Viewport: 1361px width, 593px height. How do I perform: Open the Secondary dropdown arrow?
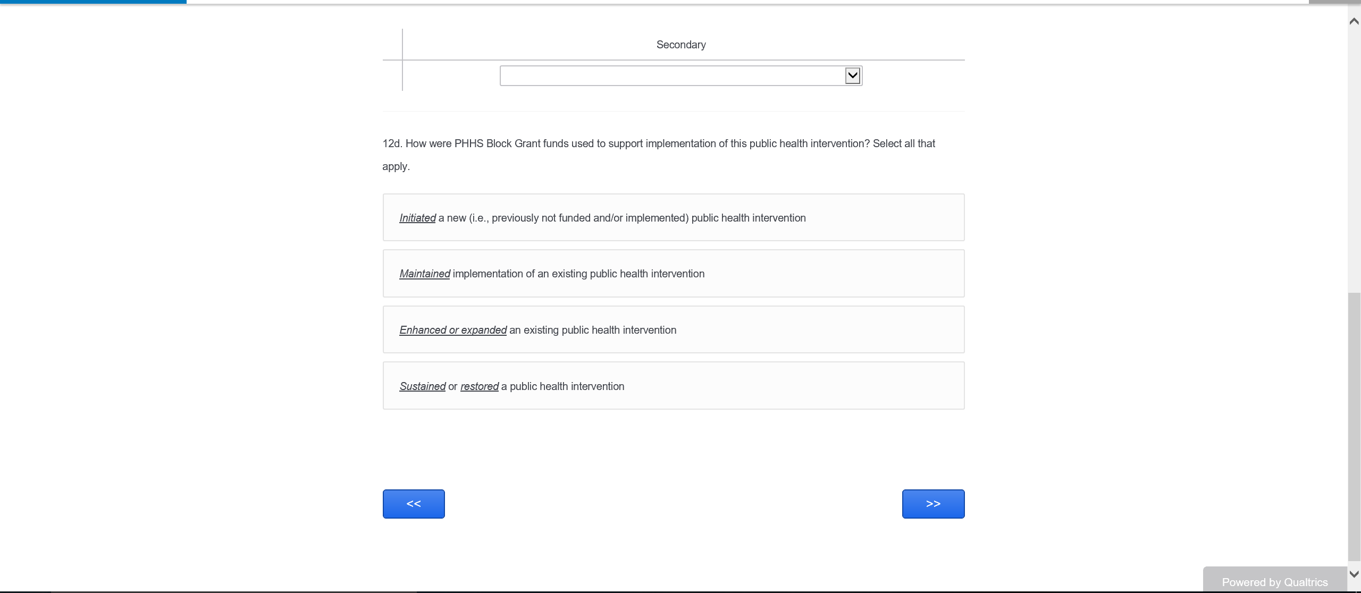(852, 75)
